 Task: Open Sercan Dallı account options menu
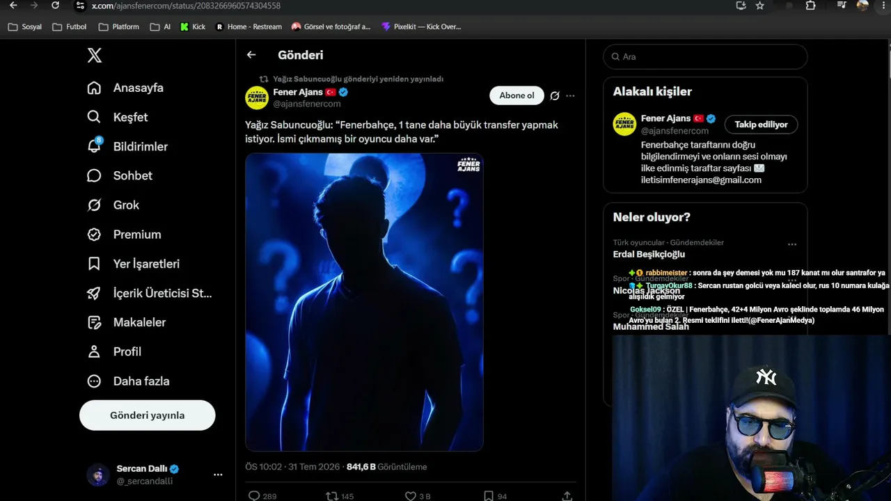point(218,475)
